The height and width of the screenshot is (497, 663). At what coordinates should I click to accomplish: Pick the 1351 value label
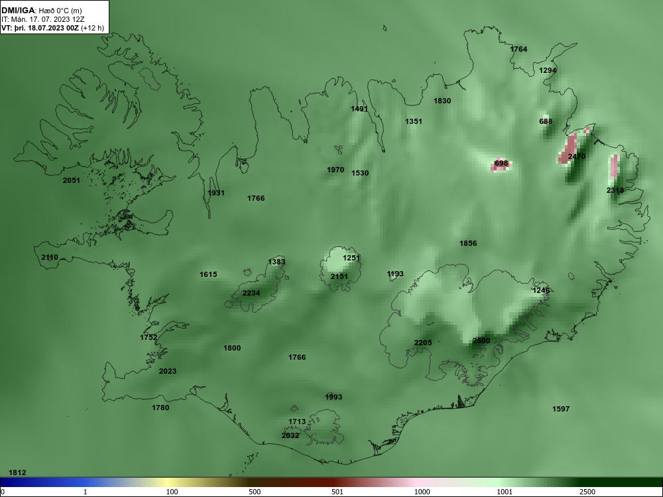[414, 121]
